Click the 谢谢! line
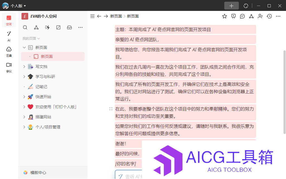This screenshot has width=286, height=179. (121, 144)
